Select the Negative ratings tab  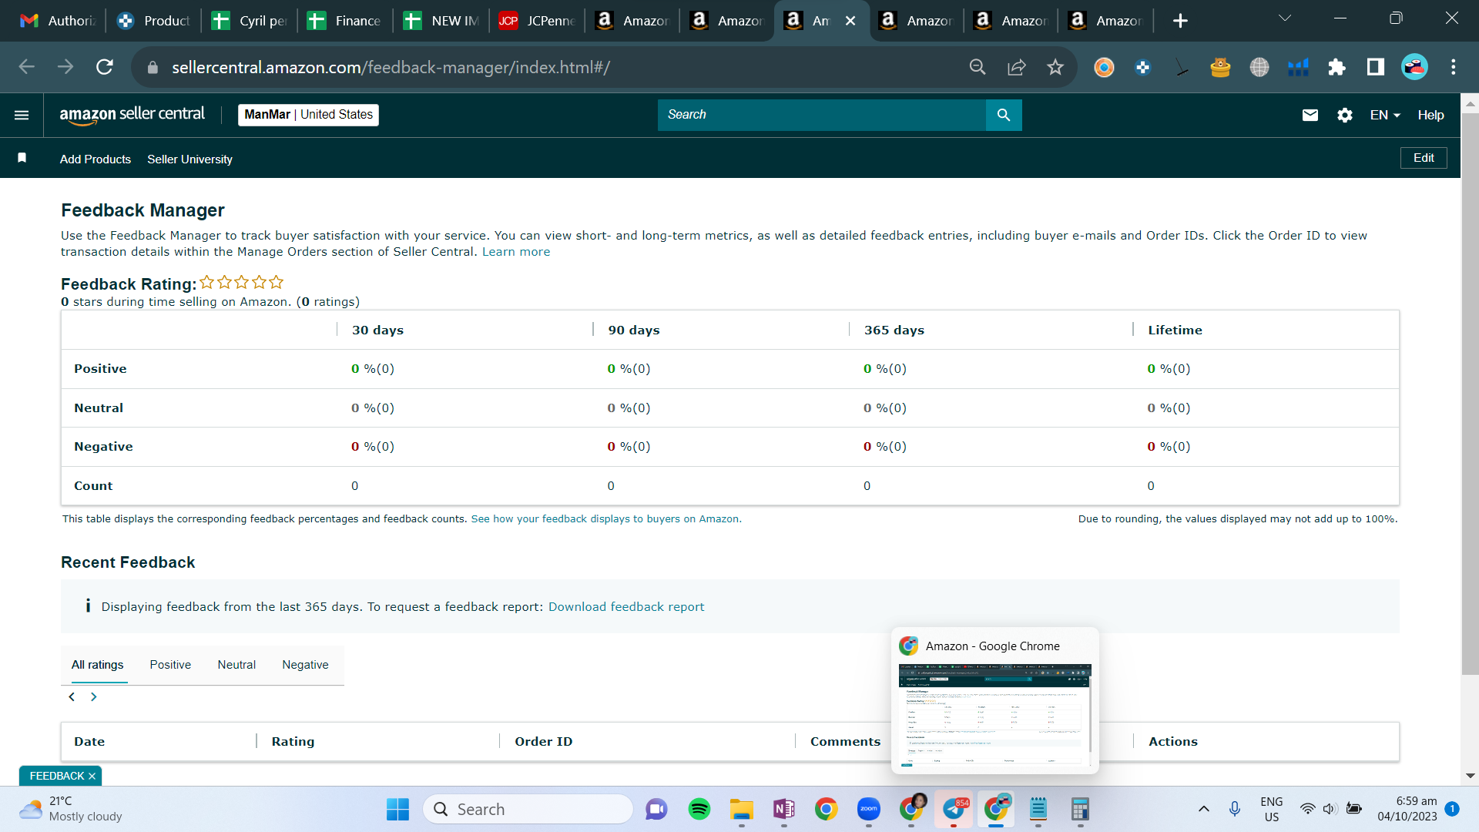(305, 666)
